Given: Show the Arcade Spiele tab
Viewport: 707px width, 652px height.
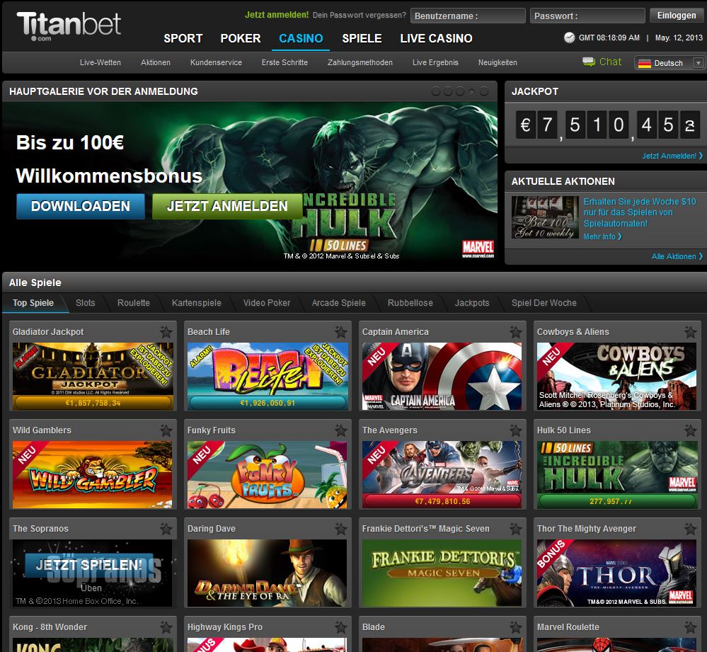Looking at the screenshot, I should [x=338, y=303].
